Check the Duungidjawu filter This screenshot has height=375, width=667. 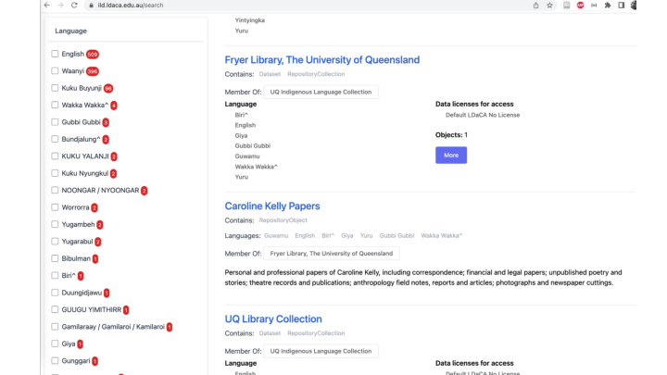[x=55, y=293]
